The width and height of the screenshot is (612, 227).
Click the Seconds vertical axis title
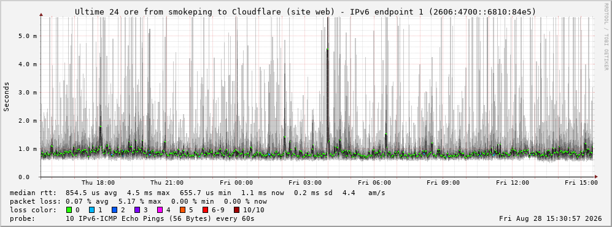(x=7, y=97)
